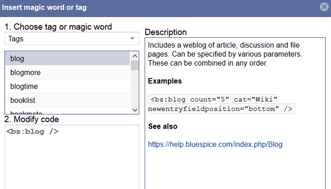The image size is (331, 189).
Task: Open the help.bluespice.com Blog link
Action: tap(215, 145)
